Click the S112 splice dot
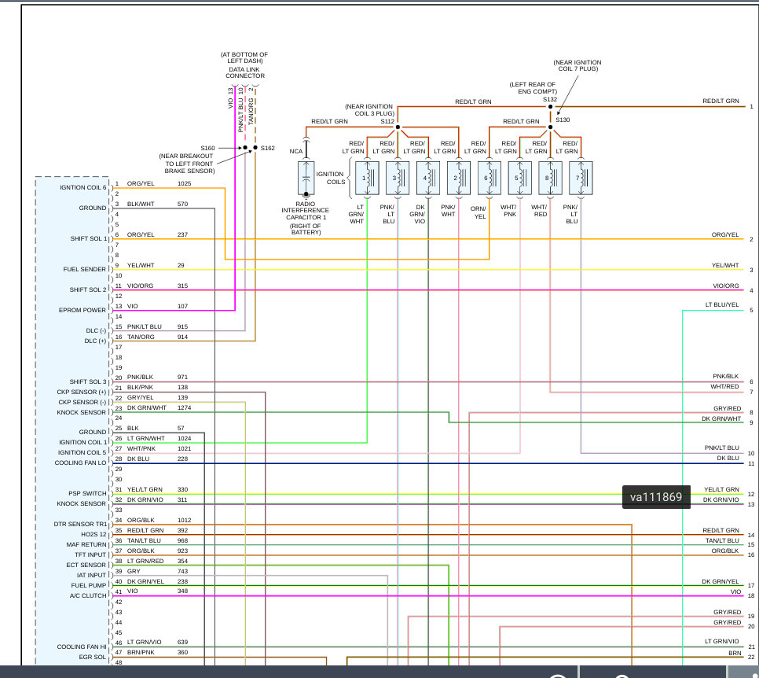The image size is (759, 678). [398, 127]
